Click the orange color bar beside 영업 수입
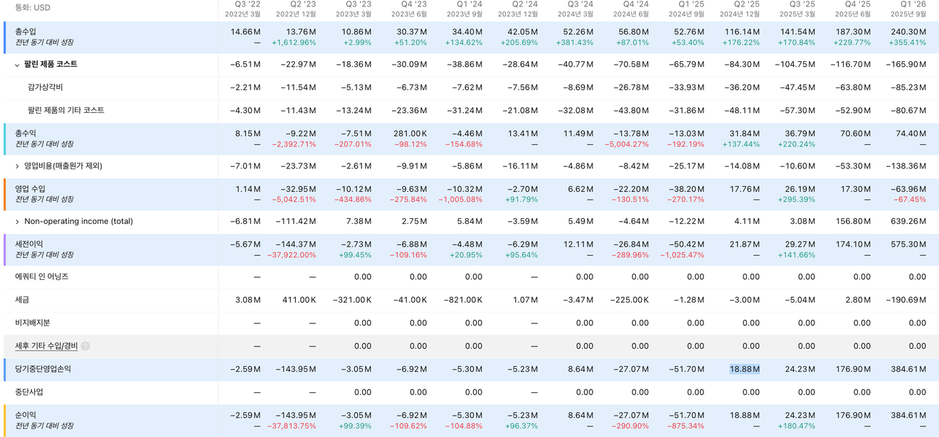Screen dimensions: 939x437 click(x=5, y=194)
